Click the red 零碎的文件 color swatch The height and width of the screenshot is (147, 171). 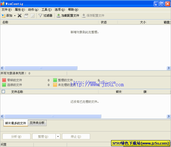(x=4, y=80)
